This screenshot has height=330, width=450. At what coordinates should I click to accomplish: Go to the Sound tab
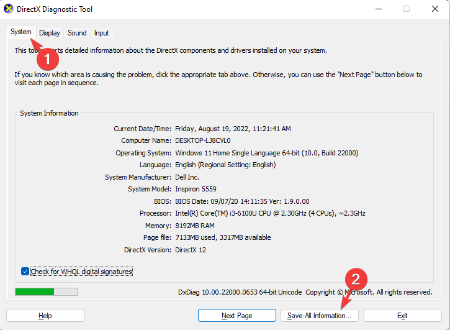click(77, 33)
